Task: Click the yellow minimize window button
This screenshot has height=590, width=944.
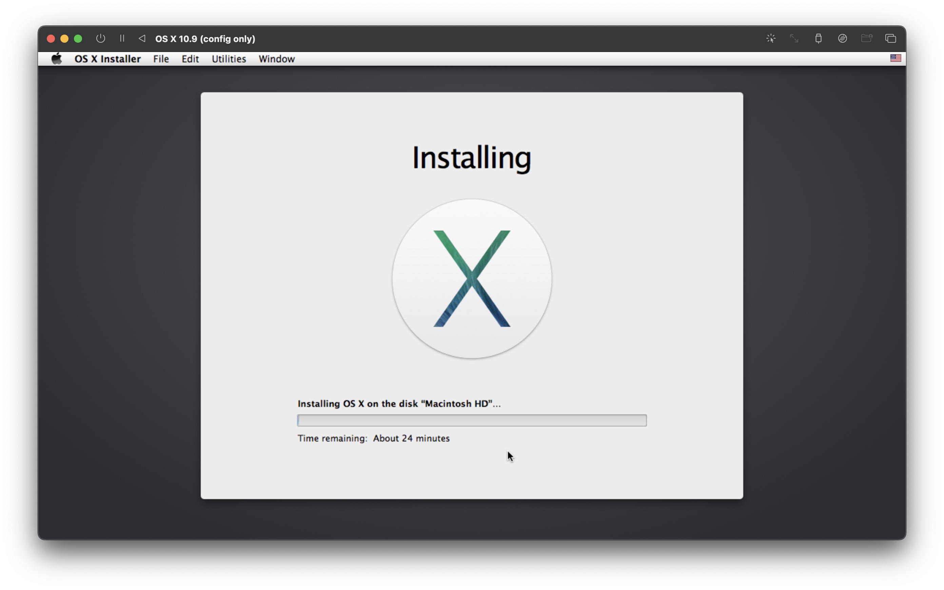Action: (64, 39)
